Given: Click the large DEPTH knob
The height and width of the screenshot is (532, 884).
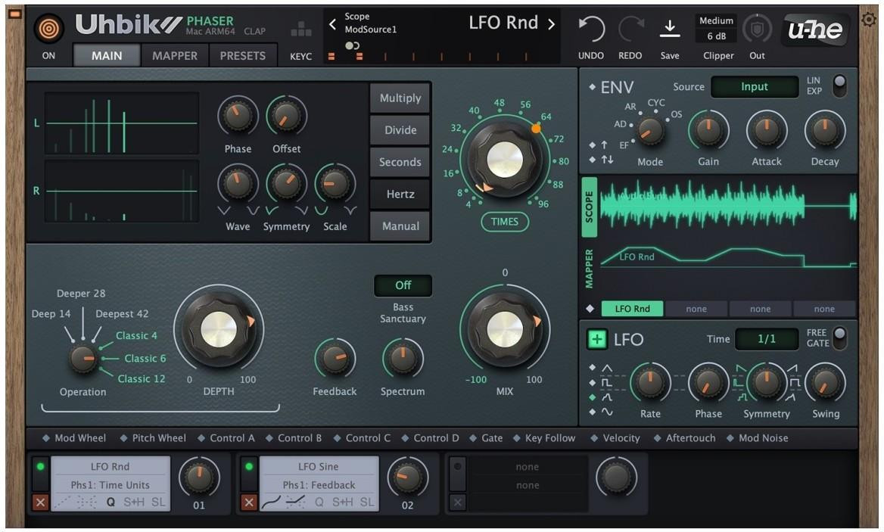Looking at the screenshot, I should click(219, 329).
